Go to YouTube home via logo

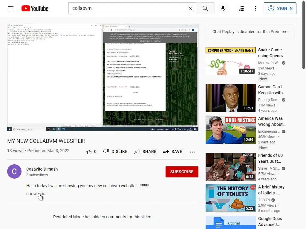(35, 8)
